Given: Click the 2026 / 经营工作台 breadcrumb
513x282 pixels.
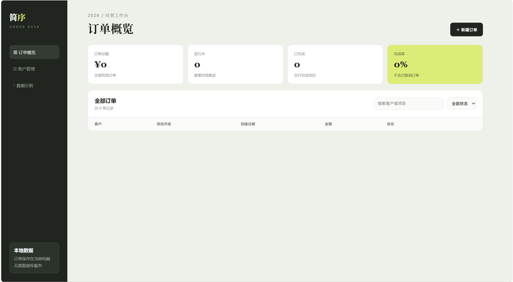Looking at the screenshot, I should (x=108, y=15).
